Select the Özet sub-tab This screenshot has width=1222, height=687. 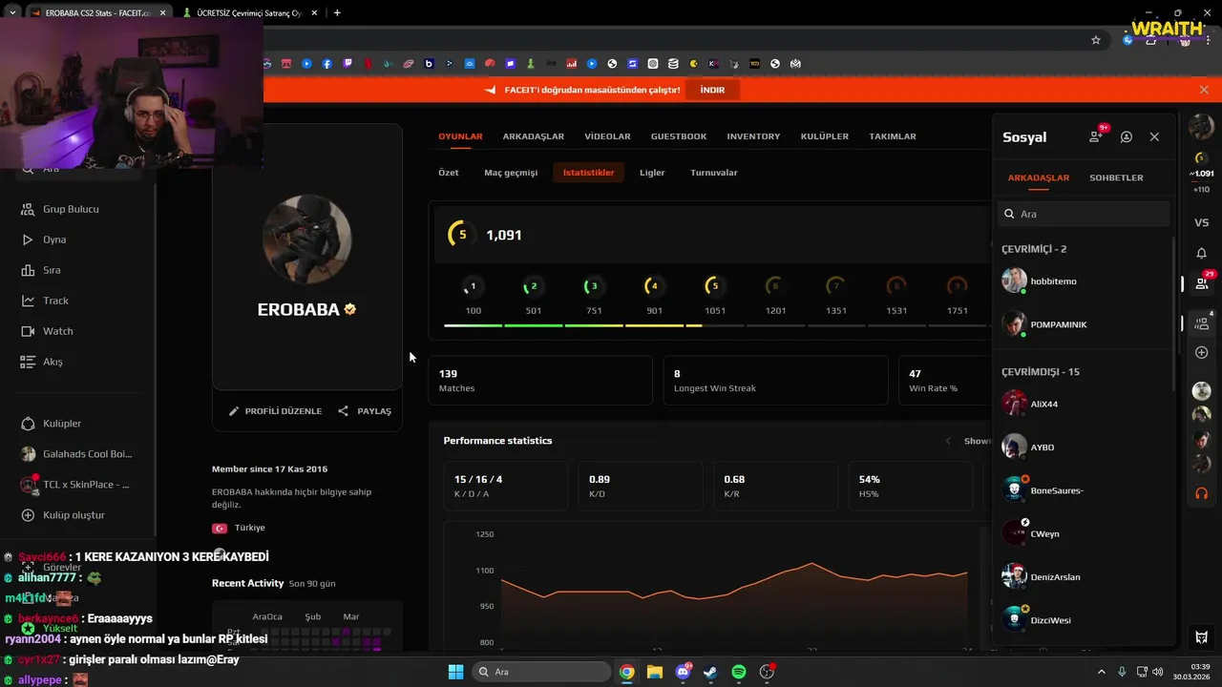pos(449,173)
